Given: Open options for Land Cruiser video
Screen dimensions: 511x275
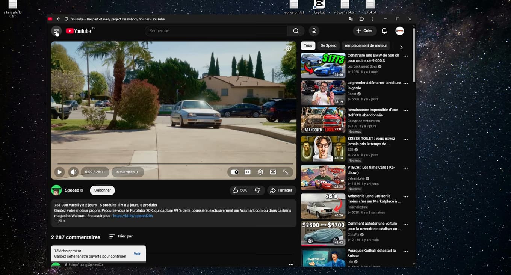Looking at the screenshot, I should point(406,196).
